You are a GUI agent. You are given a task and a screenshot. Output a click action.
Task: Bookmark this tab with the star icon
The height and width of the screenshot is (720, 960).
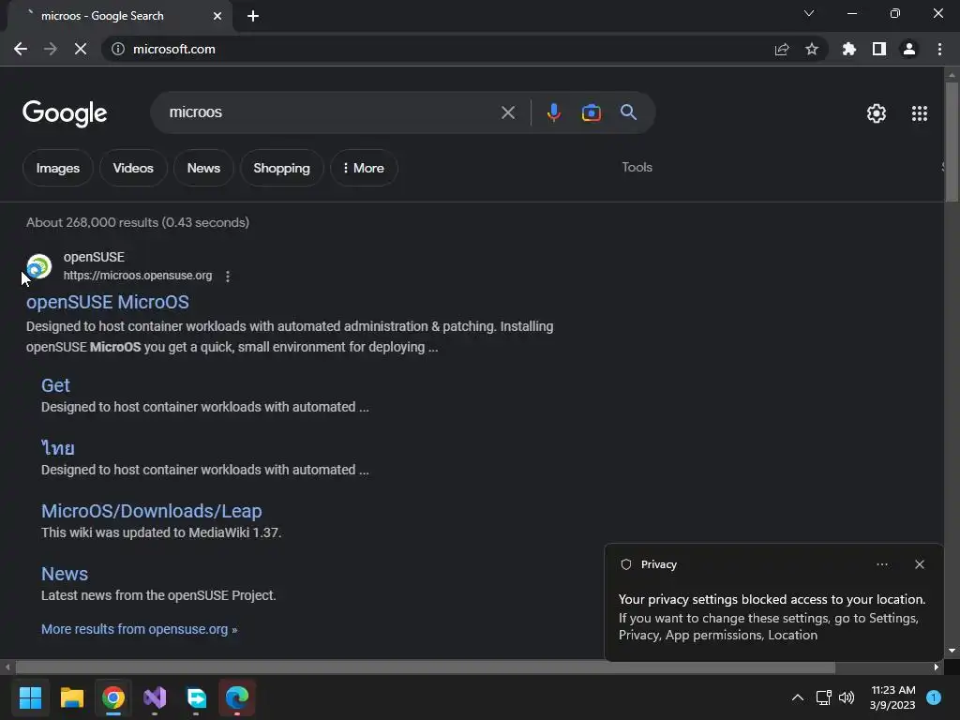[x=812, y=49]
